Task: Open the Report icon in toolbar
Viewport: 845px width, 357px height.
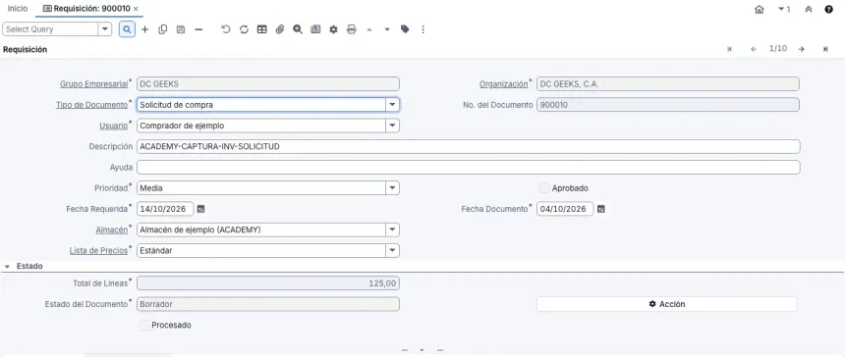Action: pos(315,29)
